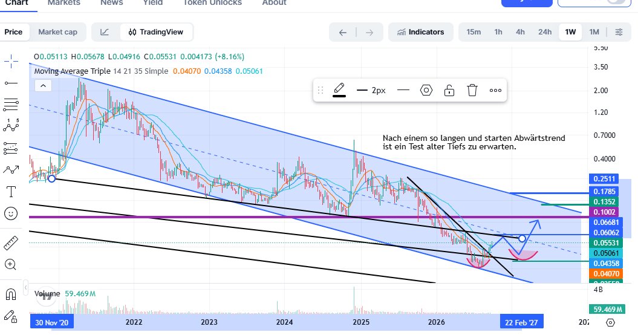The image size is (638, 335).
Task: Click the Volume legend label
Action: (x=47, y=293)
